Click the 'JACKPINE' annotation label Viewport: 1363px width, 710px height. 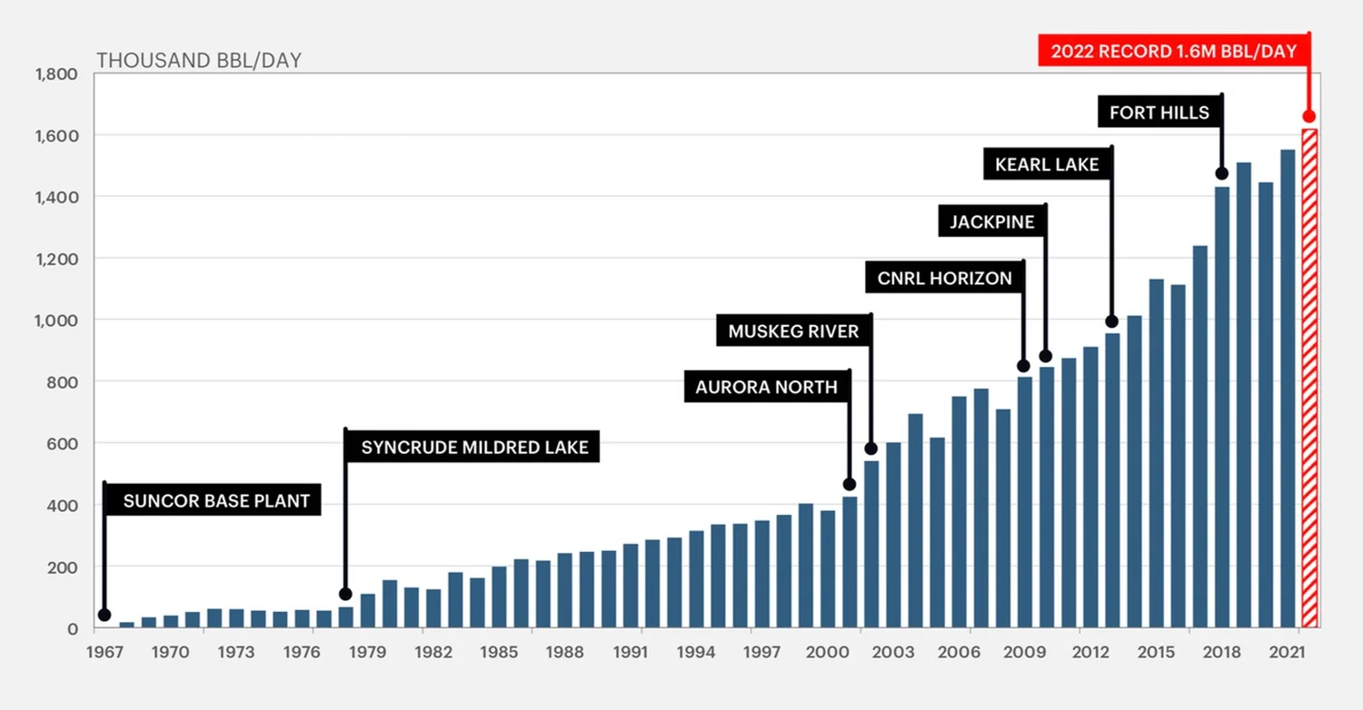(x=992, y=221)
